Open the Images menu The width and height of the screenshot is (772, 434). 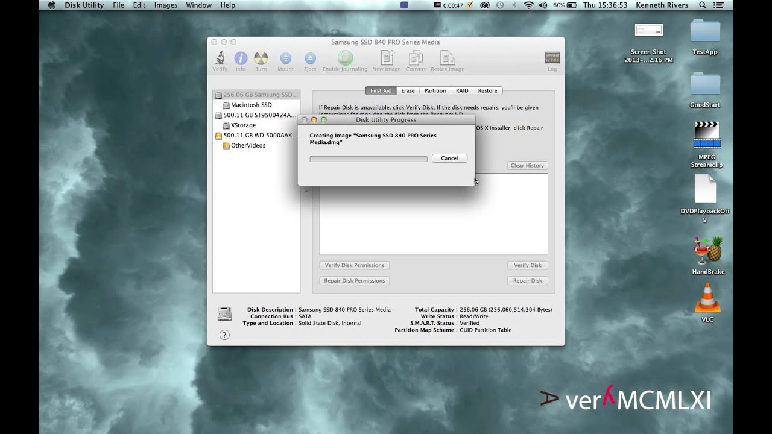(x=166, y=5)
